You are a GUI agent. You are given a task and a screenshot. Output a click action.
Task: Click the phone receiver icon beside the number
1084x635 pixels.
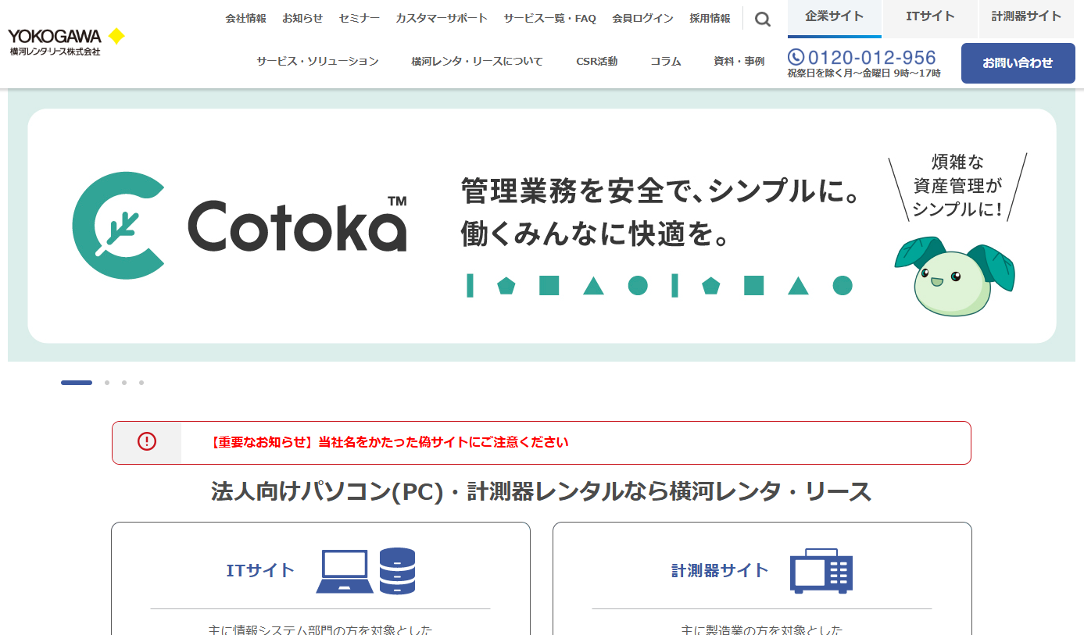(x=796, y=57)
